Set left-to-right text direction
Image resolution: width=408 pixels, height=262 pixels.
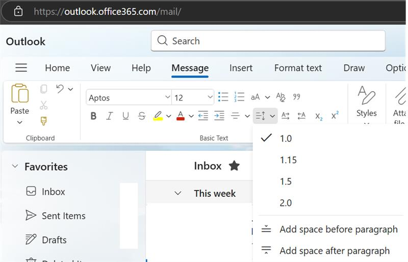coord(286,116)
